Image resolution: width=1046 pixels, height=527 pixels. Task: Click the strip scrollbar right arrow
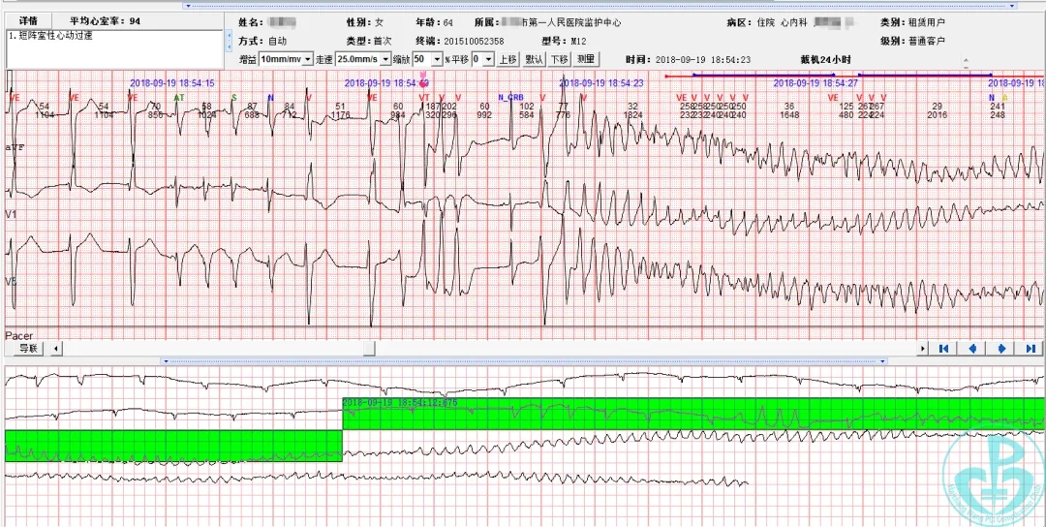923,348
